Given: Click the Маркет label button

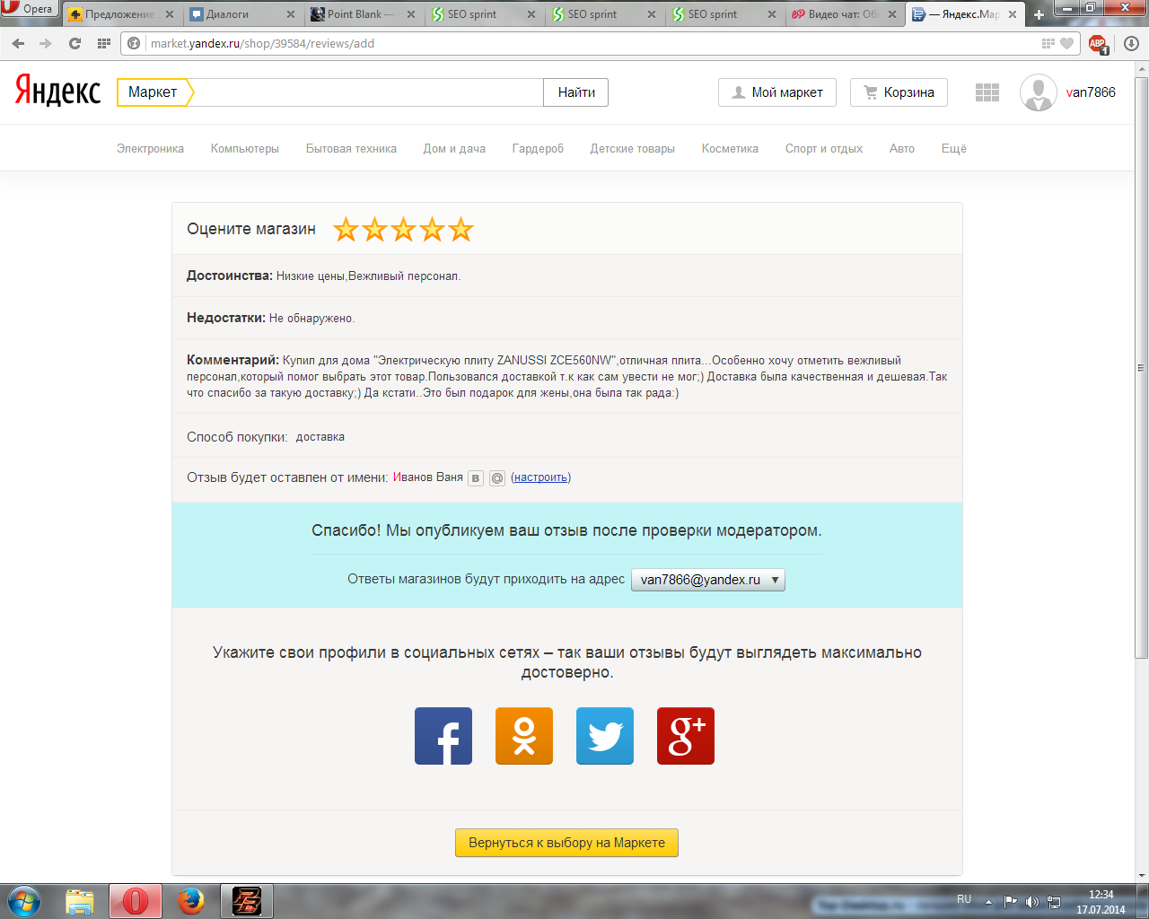Looking at the screenshot, I should 154,92.
